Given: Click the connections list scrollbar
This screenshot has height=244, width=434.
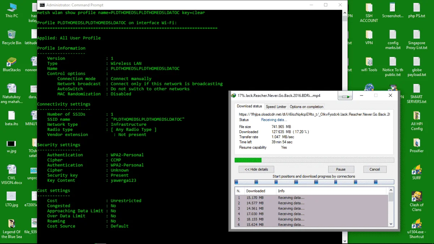Looking at the screenshot, I should [x=391, y=207].
